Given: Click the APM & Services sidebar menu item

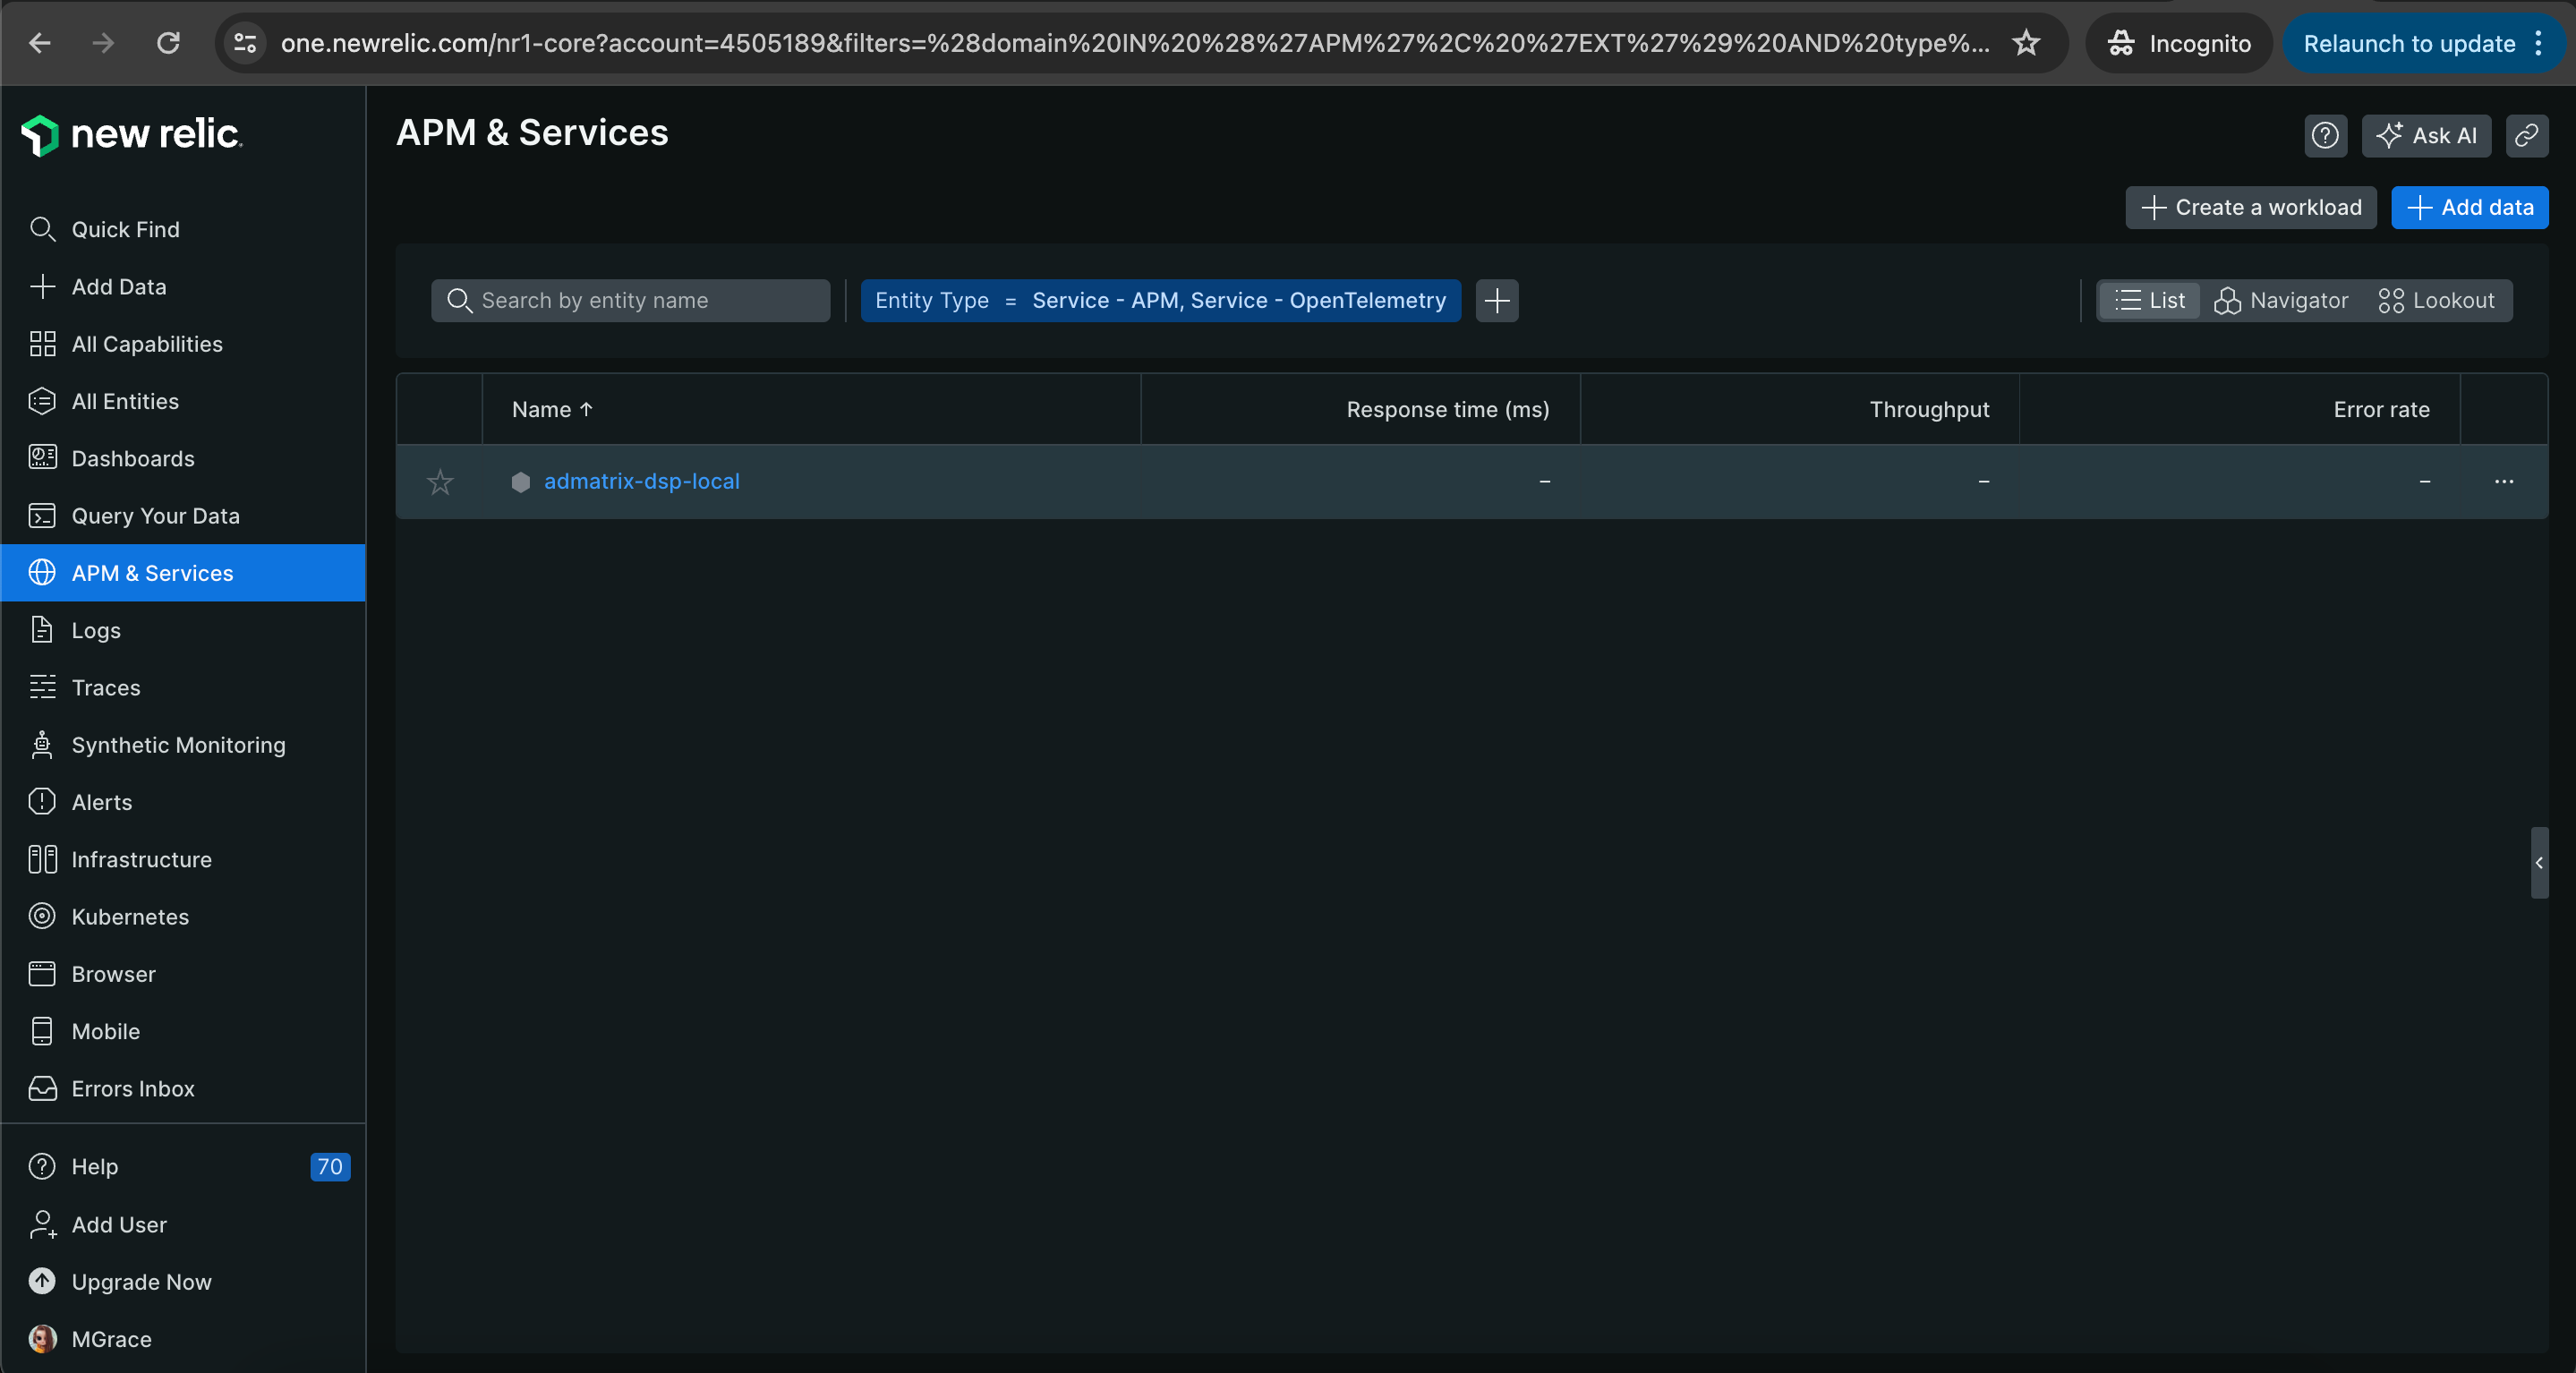Looking at the screenshot, I should (151, 571).
